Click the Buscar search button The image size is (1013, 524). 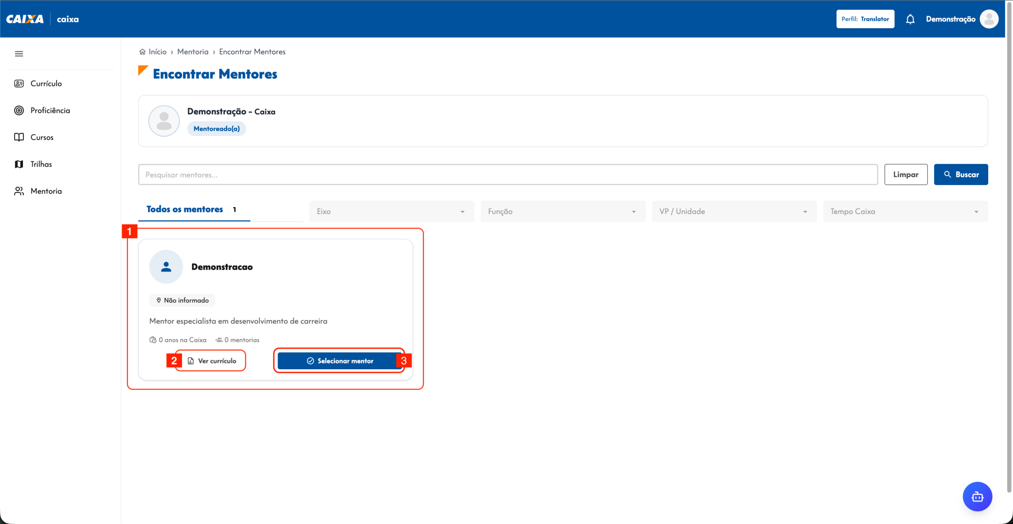(961, 174)
